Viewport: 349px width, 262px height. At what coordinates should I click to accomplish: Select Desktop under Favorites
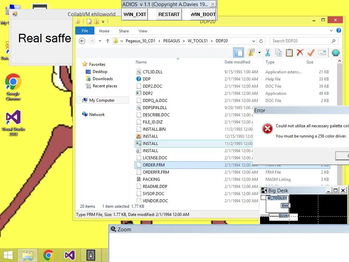(x=100, y=72)
